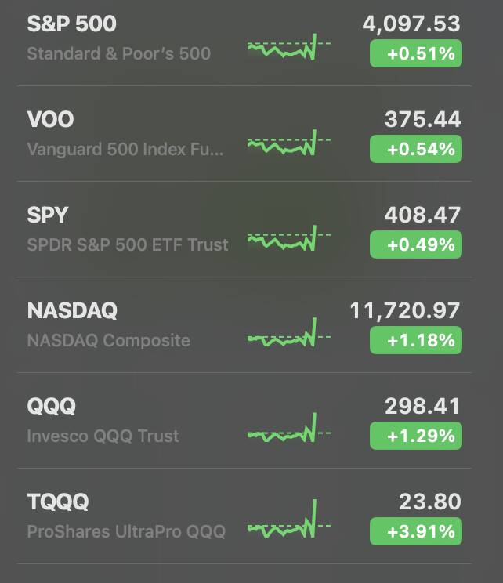Viewport: 503px width, 583px height.
Task: Open the NASDAQ Composite sparkline chart
Action: pyautogui.click(x=289, y=332)
